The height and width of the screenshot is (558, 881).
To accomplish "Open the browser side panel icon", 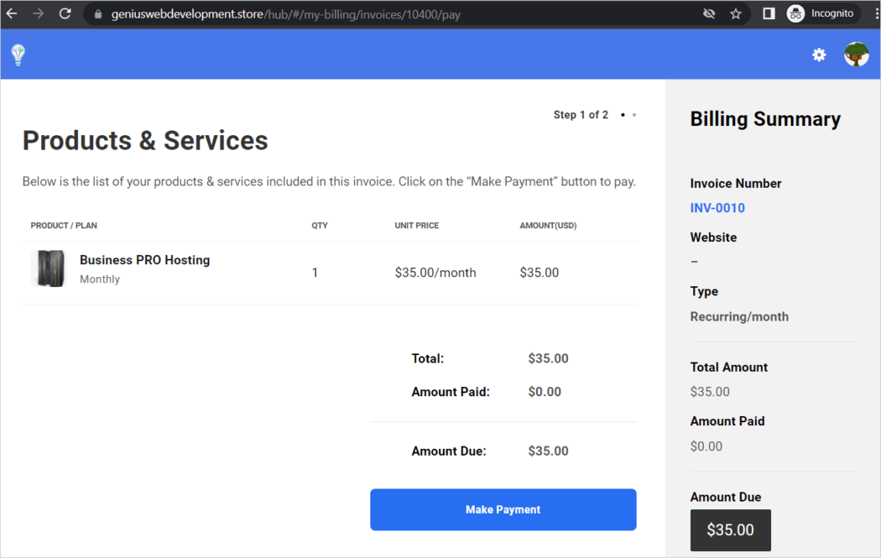I will (x=768, y=13).
